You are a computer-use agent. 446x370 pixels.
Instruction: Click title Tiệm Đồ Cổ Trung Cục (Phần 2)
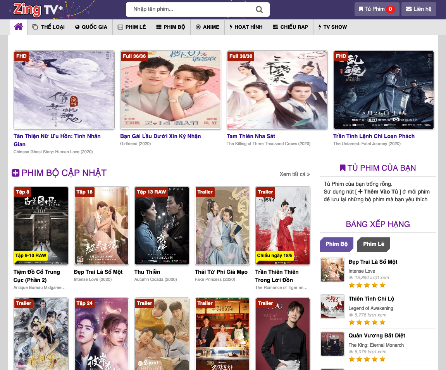point(37,276)
